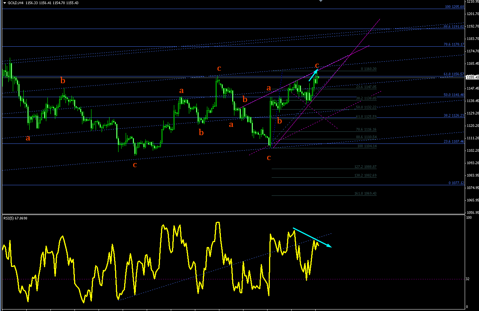Select Fibonacci label 23.6 1107.46
Screen dimensions: 479x311
454,142
